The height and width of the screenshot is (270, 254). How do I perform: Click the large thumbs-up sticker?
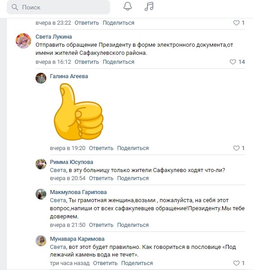click(79, 112)
